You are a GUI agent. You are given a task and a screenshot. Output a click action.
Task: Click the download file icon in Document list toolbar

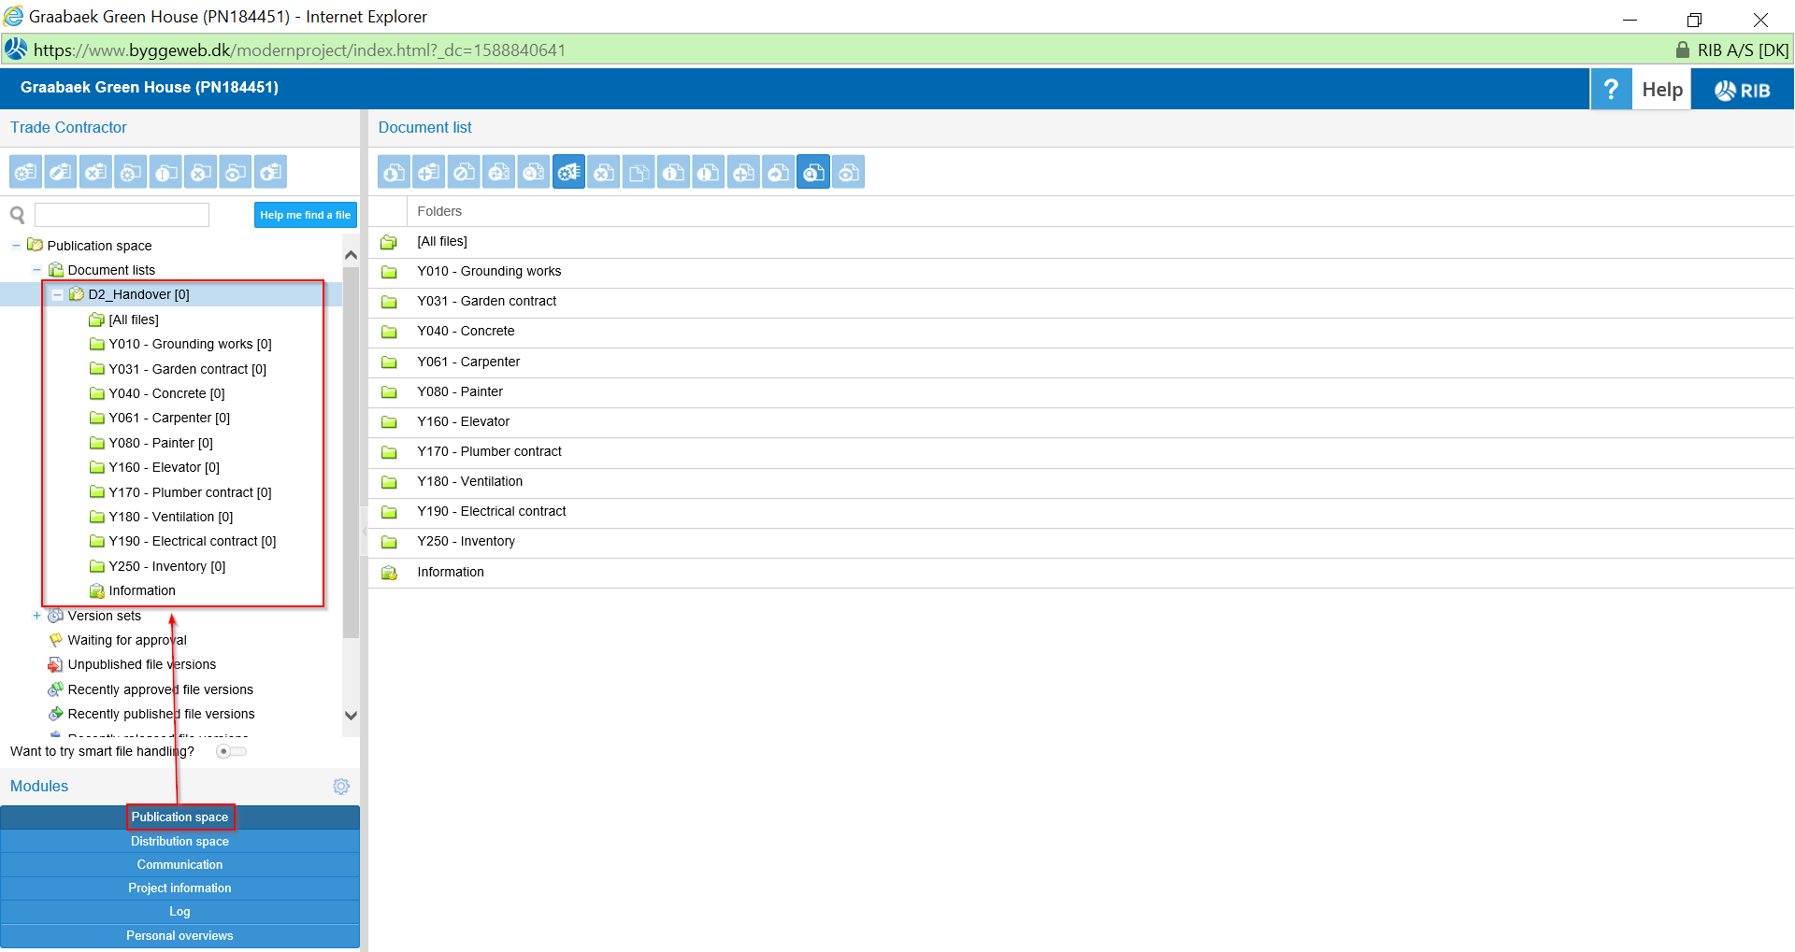(395, 172)
